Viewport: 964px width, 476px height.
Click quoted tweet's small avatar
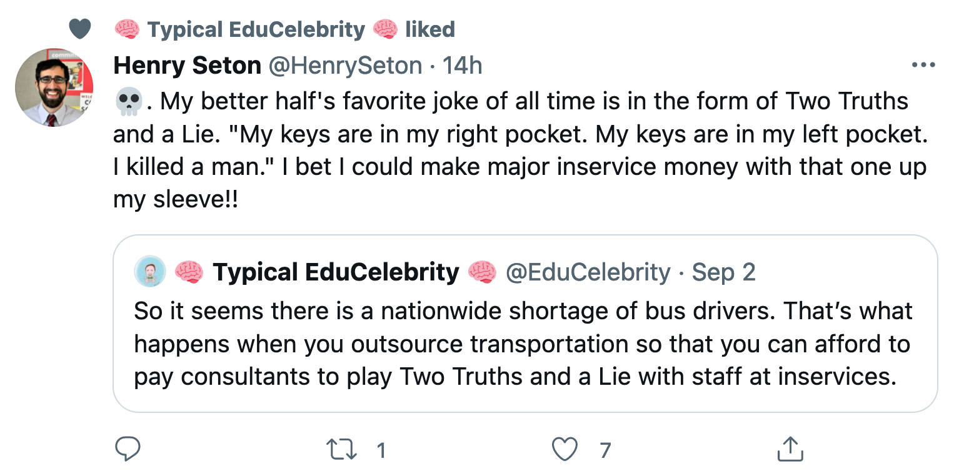click(x=150, y=272)
